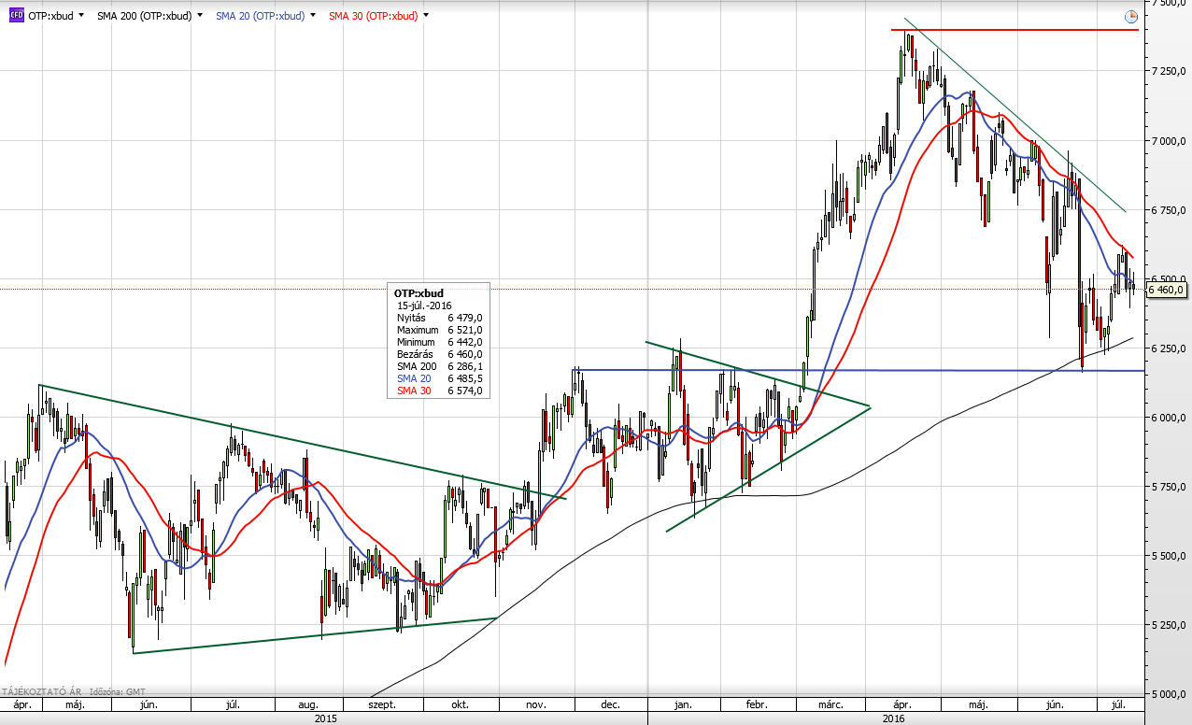The height and width of the screenshot is (725, 1192).
Task: Expand the SMA 20 (OTP:xbud) indicator menu
Action: pos(313,16)
